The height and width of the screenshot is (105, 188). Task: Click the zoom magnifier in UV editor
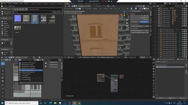(x=46, y=63)
